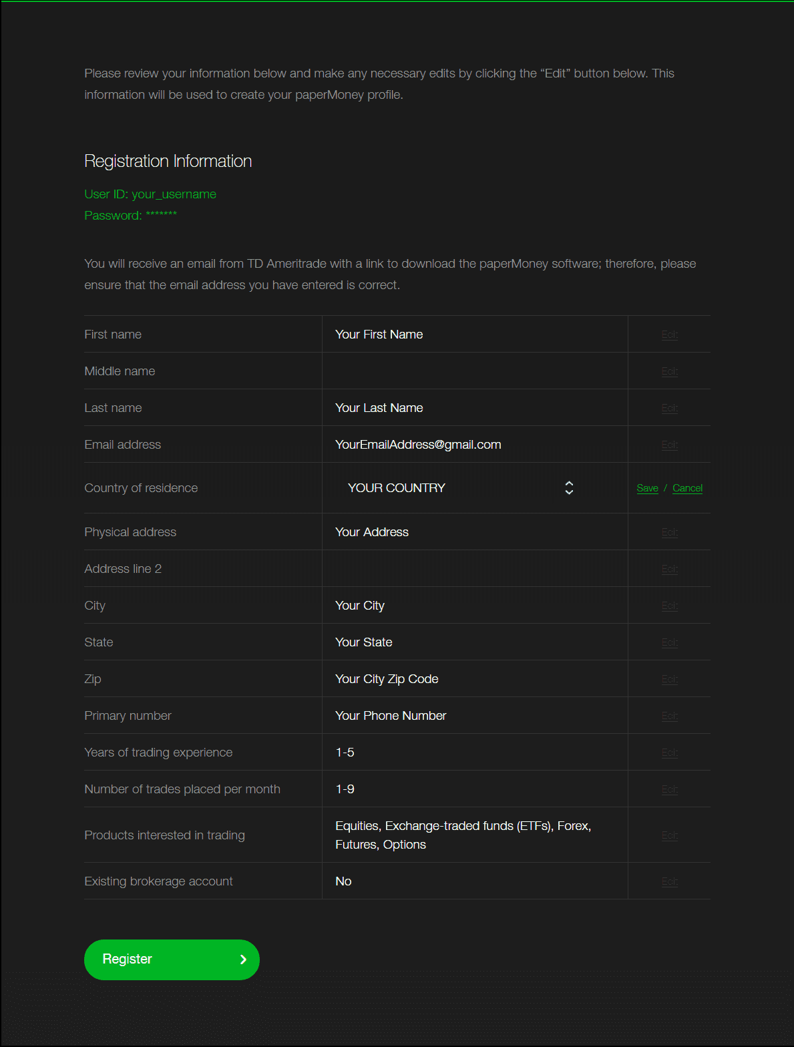This screenshot has height=1047, width=794.
Task: Edit the Primary number row
Action: click(x=669, y=716)
